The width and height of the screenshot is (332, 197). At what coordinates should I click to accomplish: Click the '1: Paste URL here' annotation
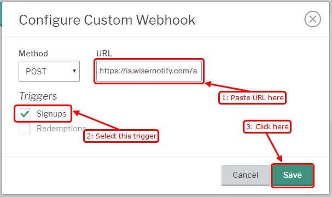252,97
